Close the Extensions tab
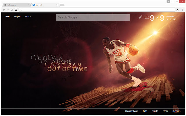Image resolution: width=186 pixels, height=116 pixels. point(28,5)
